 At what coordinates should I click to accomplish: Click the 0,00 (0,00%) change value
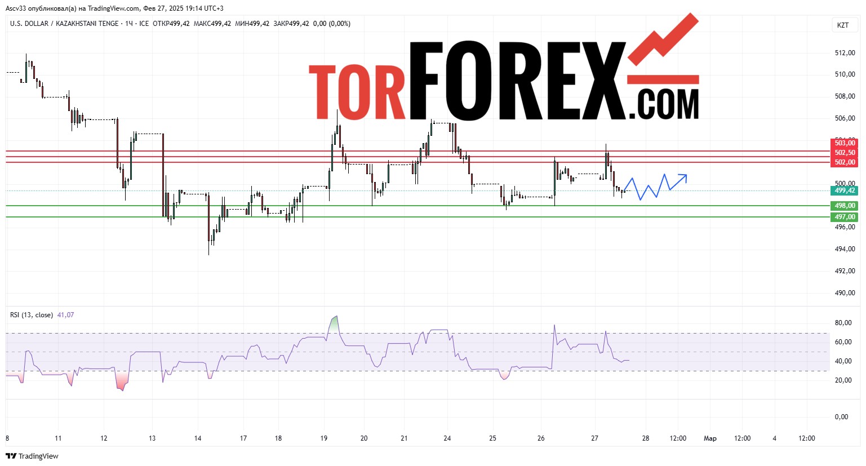point(331,24)
